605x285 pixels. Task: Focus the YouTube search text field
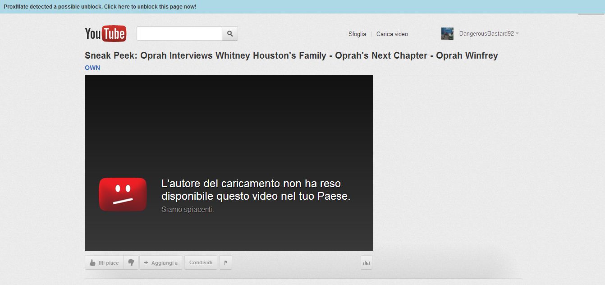pyautogui.click(x=179, y=33)
